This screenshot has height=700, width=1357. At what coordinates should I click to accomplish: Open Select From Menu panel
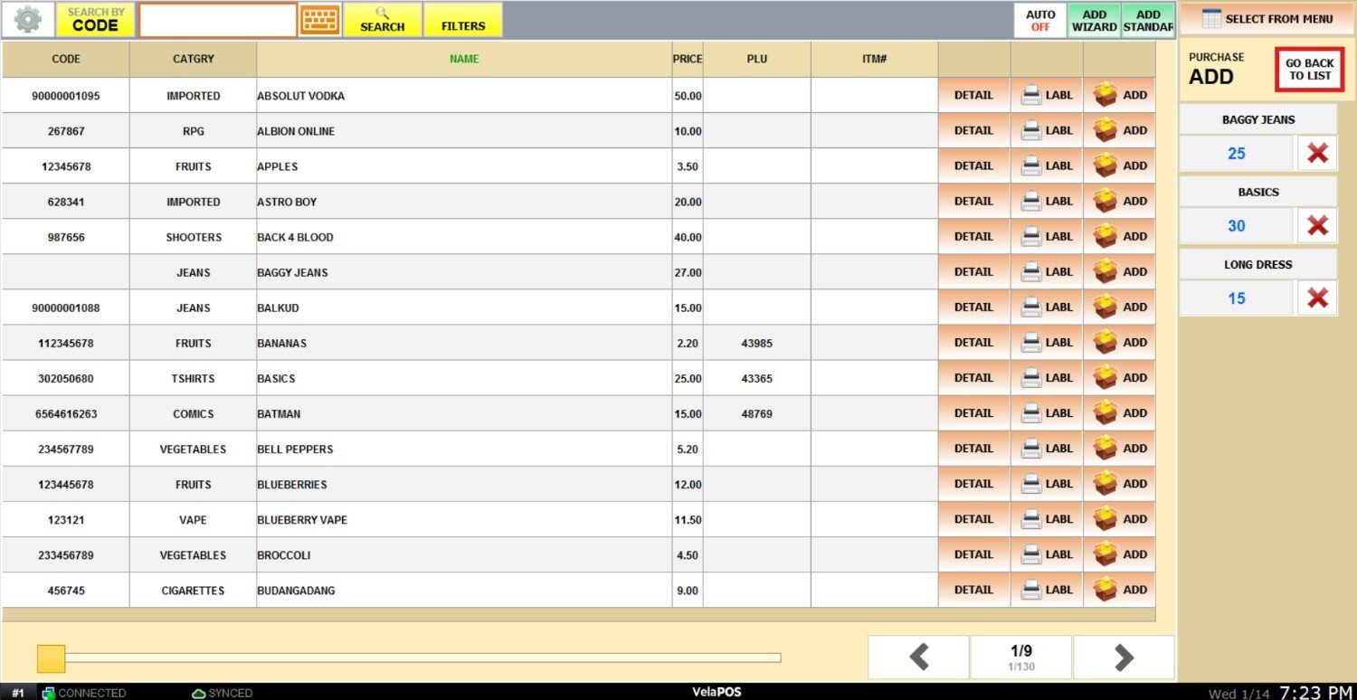point(1267,19)
